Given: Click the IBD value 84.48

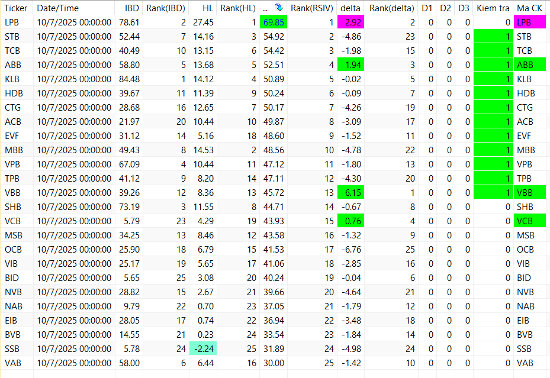Looking at the screenshot, I should (129, 79).
